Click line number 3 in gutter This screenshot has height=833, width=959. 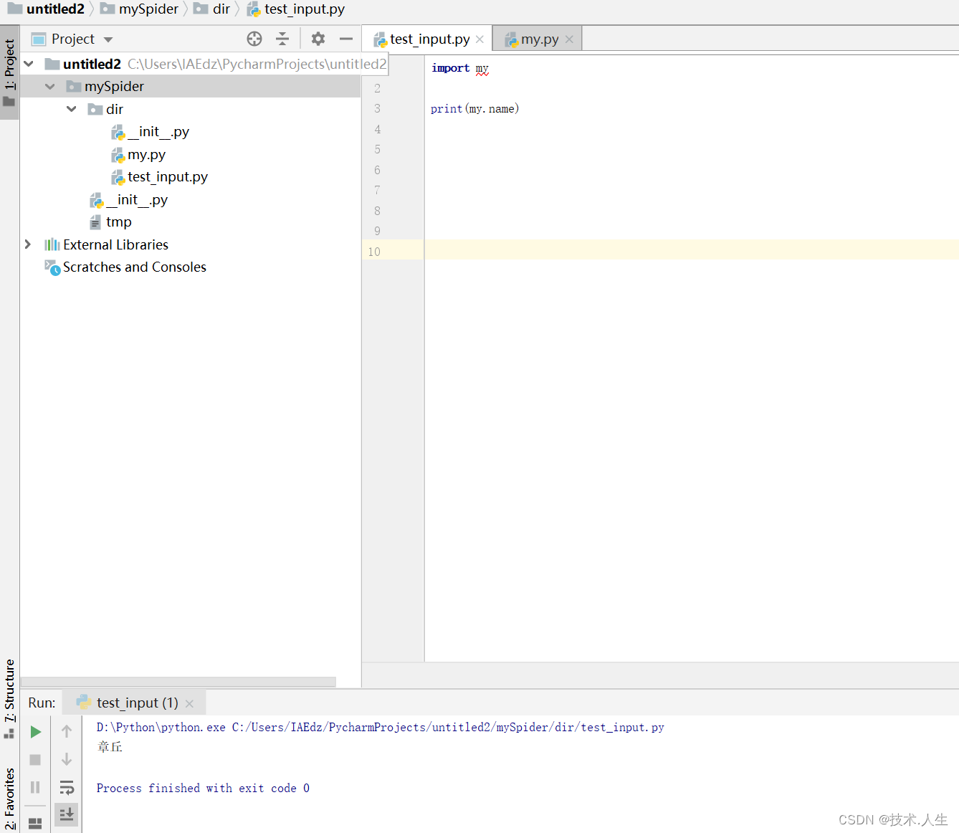click(x=377, y=108)
